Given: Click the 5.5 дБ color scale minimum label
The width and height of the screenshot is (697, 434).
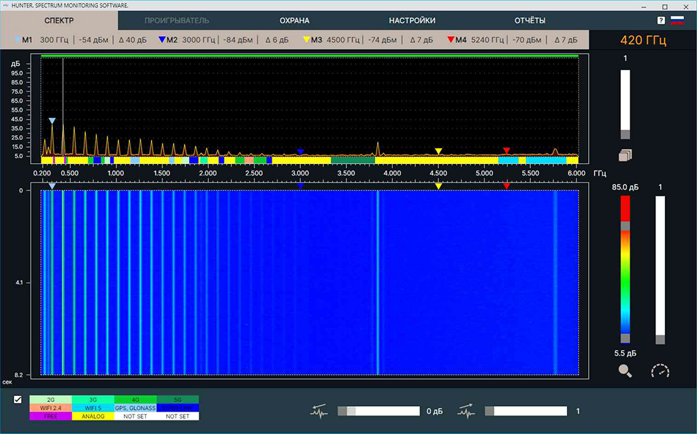Looking at the screenshot, I should tap(625, 353).
